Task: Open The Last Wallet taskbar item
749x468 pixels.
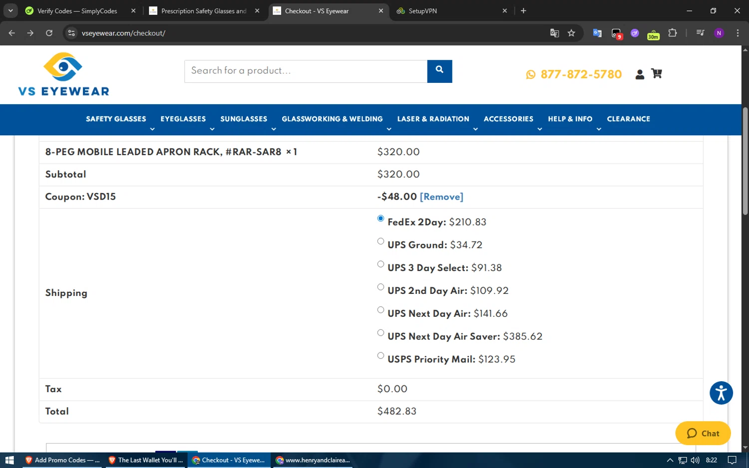Action: click(145, 460)
